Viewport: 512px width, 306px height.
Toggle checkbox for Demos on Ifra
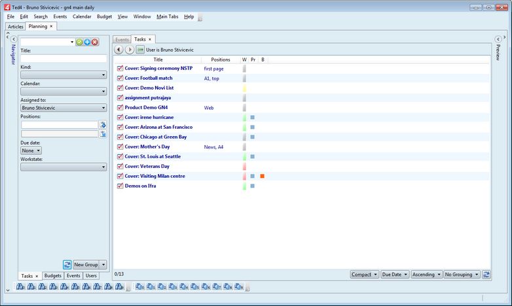[x=120, y=186]
